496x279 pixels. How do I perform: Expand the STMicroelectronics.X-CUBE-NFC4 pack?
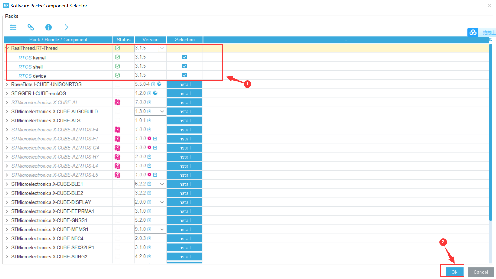click(x=7, y=238)
